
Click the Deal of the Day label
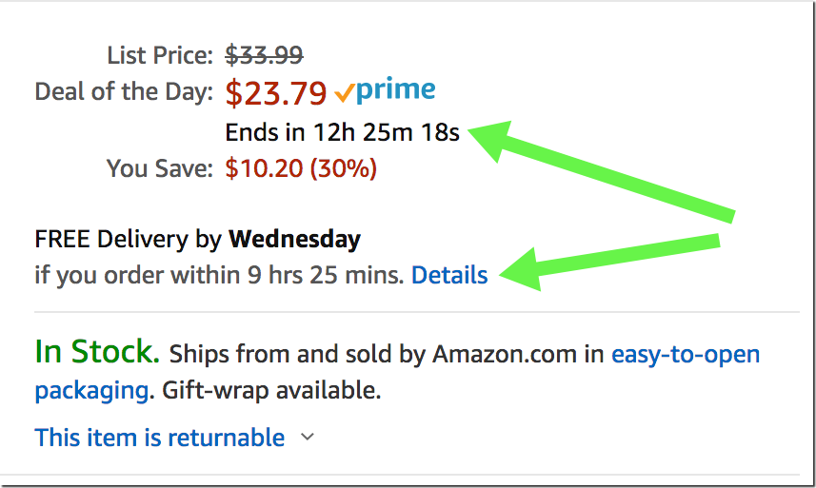(x=124, y=92)
